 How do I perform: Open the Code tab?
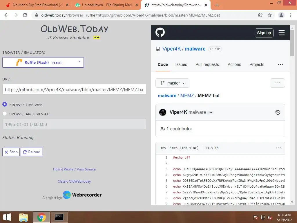coord(163,64)
